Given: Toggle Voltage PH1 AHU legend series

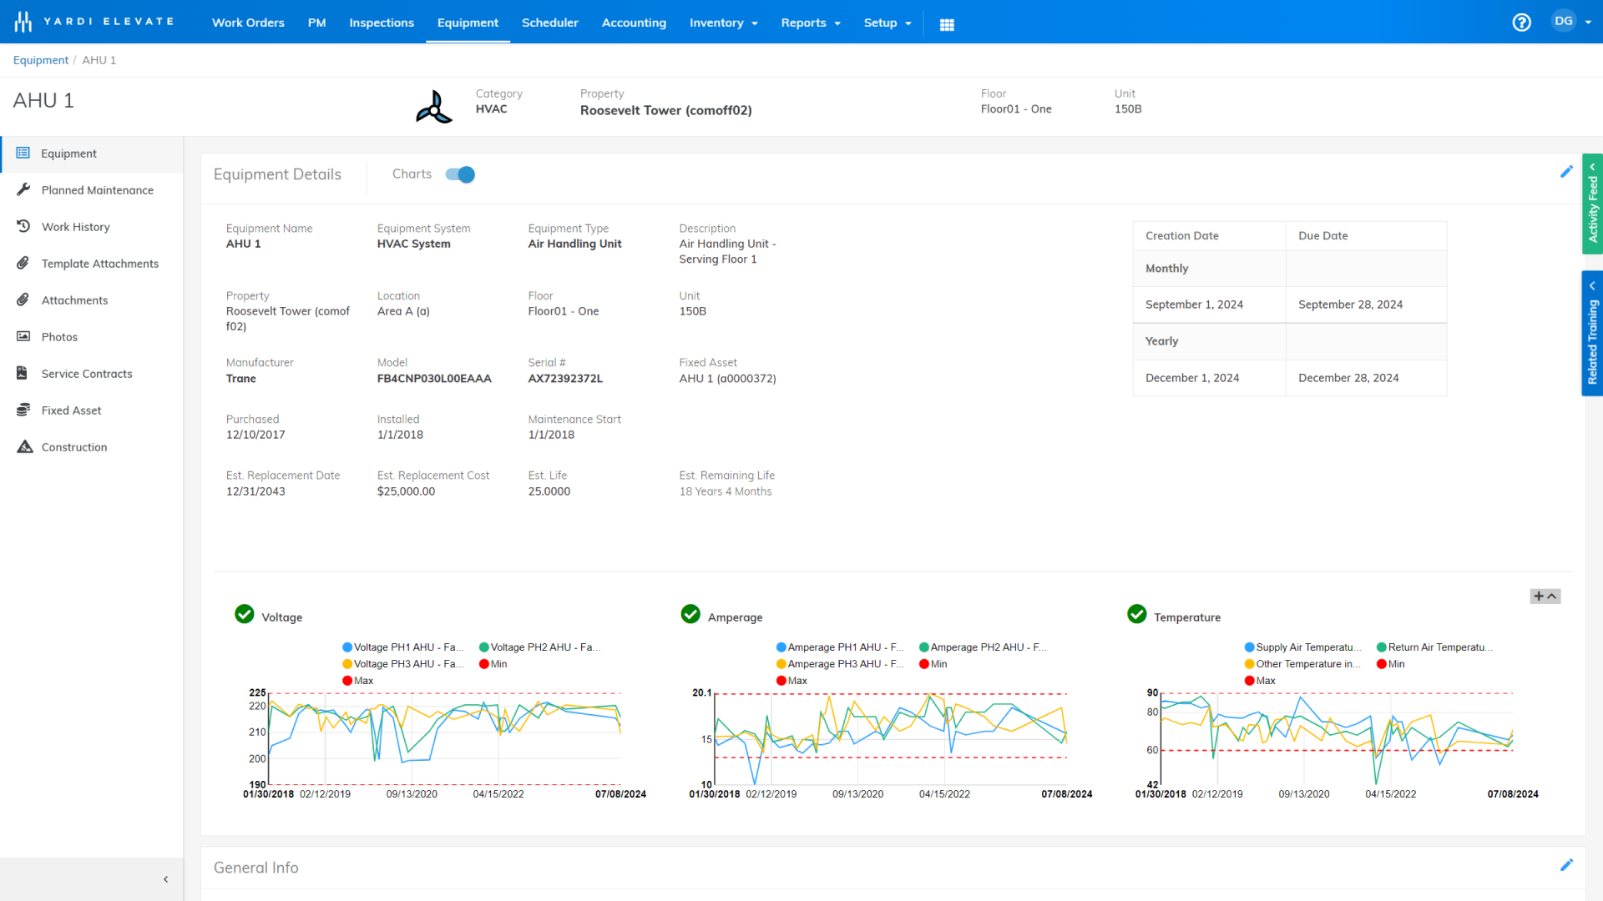Looking at the screenshot, I should click(402, 647).
